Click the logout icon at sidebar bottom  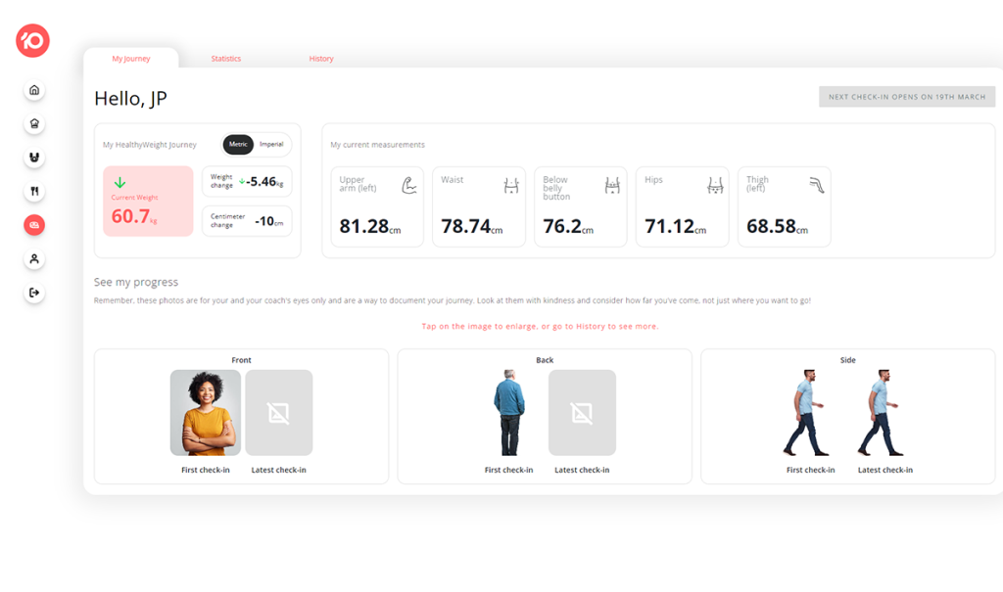click(x=34, y=293)
